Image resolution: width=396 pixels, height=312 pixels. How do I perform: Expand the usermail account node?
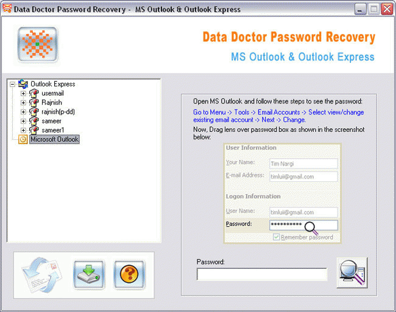click(23, 94)
